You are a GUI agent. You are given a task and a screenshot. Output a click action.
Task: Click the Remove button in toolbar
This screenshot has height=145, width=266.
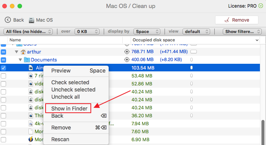(x=237, y=20)
